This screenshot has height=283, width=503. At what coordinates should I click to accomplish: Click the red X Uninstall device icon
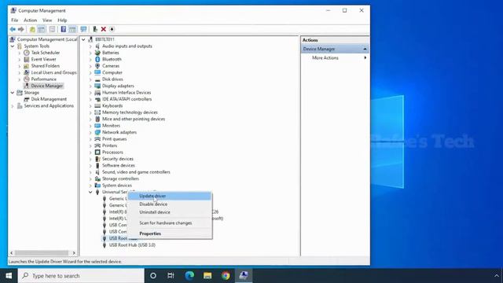click(104, 30)
